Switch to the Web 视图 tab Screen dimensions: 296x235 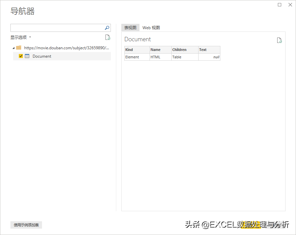click(x=151, y=28)
